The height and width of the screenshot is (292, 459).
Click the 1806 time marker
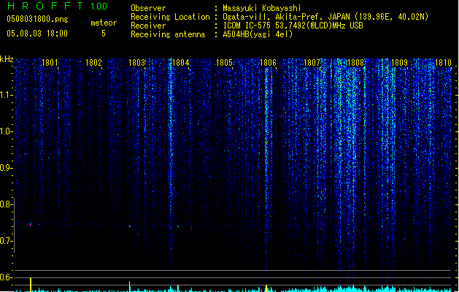pos(268,63)
